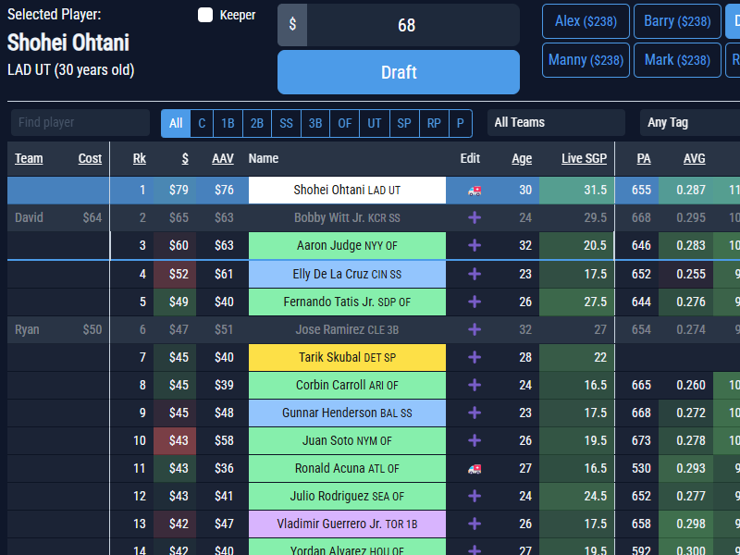740x555 pixels.
Task: Select the All position filter tab
Action: click(x=176, y=124)
